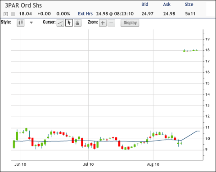Click the change value +0.00
Screen dimensions: 216x172
point(44,14)
